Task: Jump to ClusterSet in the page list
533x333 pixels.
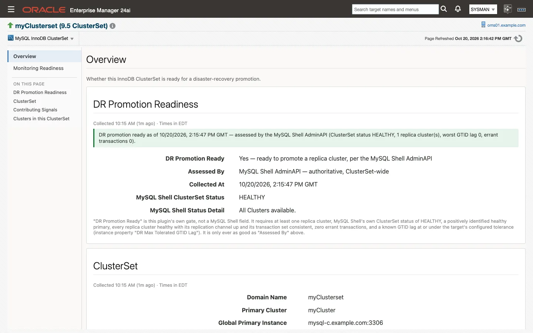Action: tap(25, 101)
